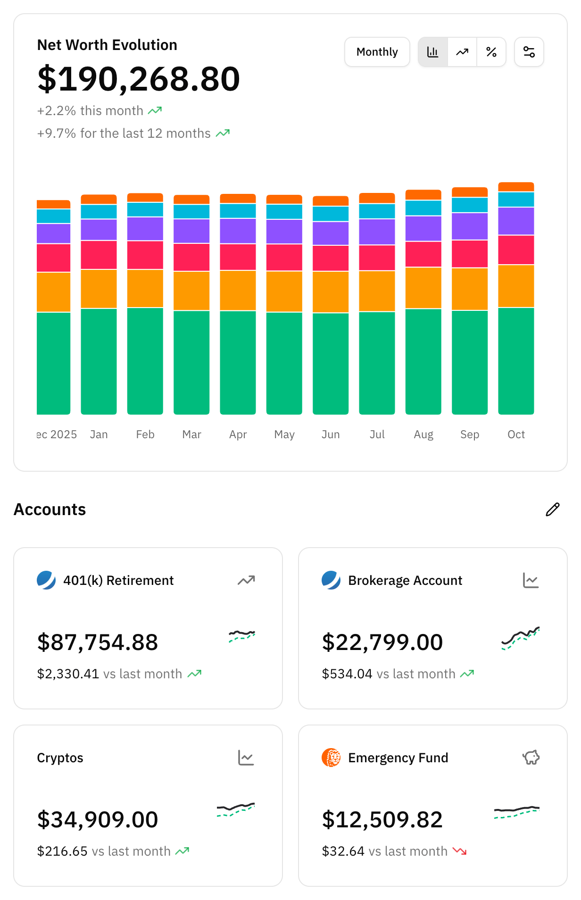The image size is (581, 900).
Task: Switch to percentage view
Action: [491, 52]
